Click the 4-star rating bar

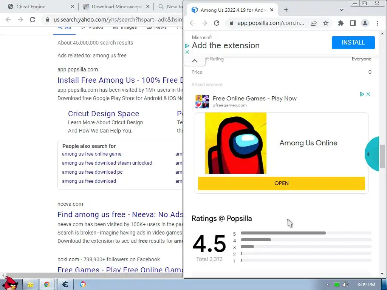click(x=306, y=240)
